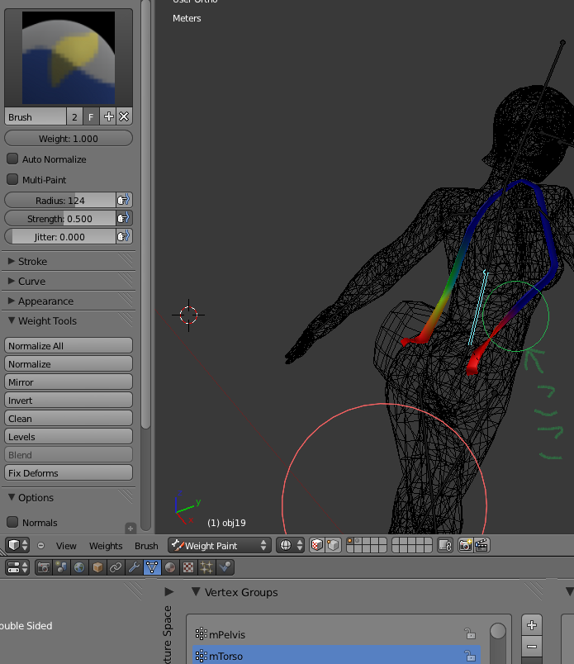Enable Auto Normalize checkbox

[x=12, y=159]
